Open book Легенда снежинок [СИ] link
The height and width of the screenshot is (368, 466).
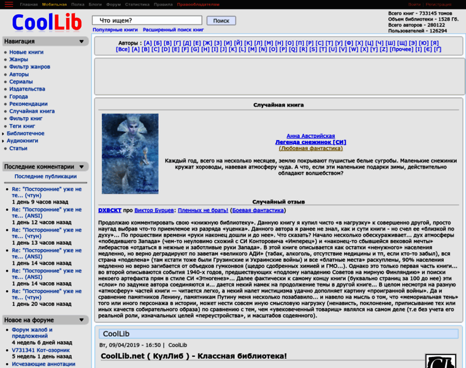[x=311, y=142]
